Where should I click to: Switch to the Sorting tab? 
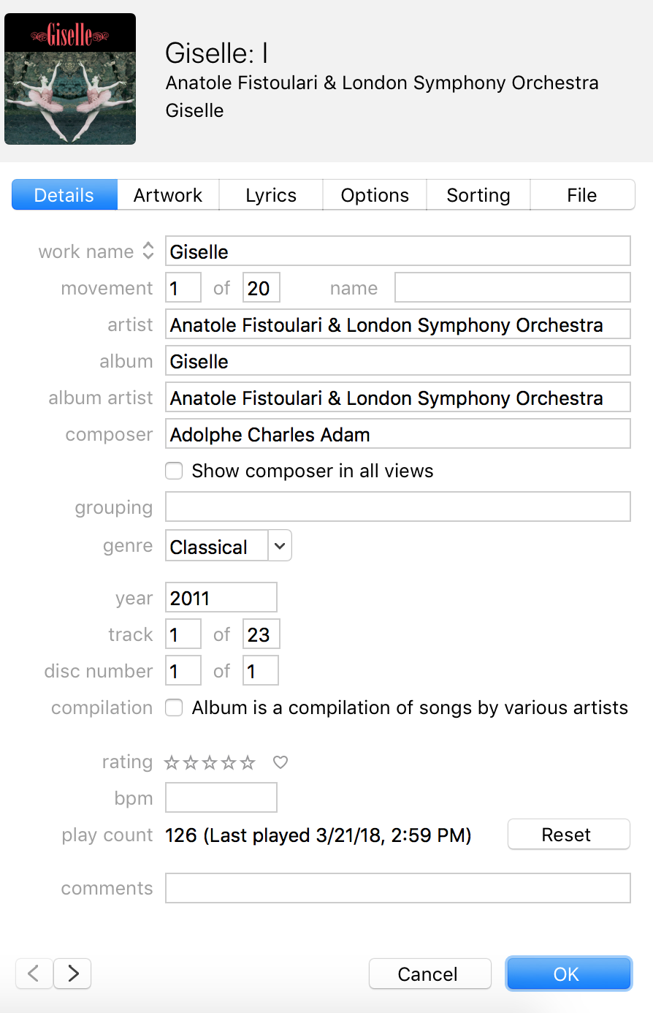coord(478,195)
